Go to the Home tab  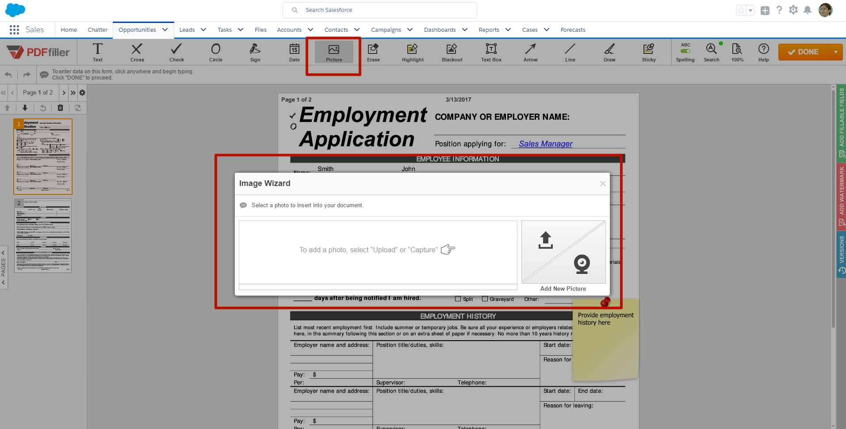(x=69, y=30)
